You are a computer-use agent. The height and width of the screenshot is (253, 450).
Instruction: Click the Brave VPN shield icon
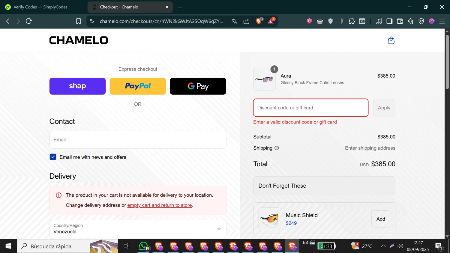[421, 21]
